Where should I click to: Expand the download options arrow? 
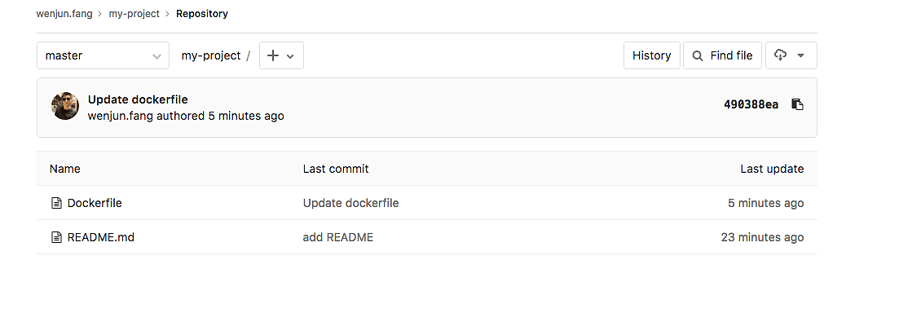pyautogui.click(x=801, y=55)
